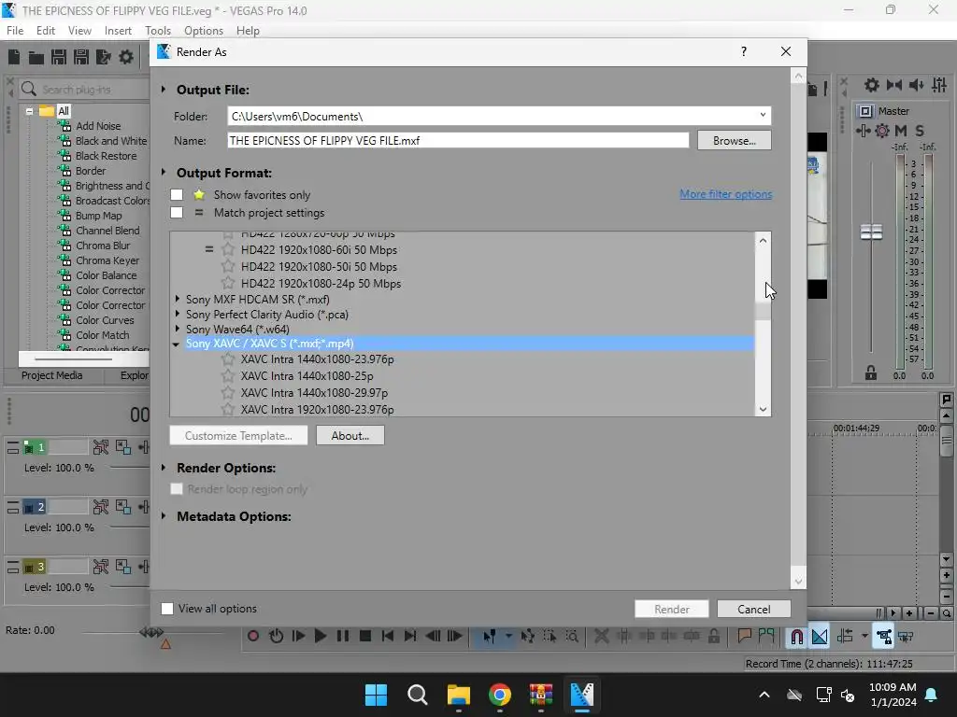
Task: Favorite the HD422 1920x1080-60i 50 Mbps star
Action: pyautogui.click(x=228, y=249)
